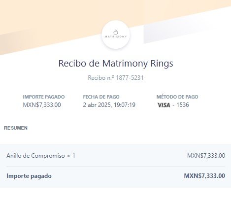
Task: Click the card ending digits 1536
Action: [183, 105]
